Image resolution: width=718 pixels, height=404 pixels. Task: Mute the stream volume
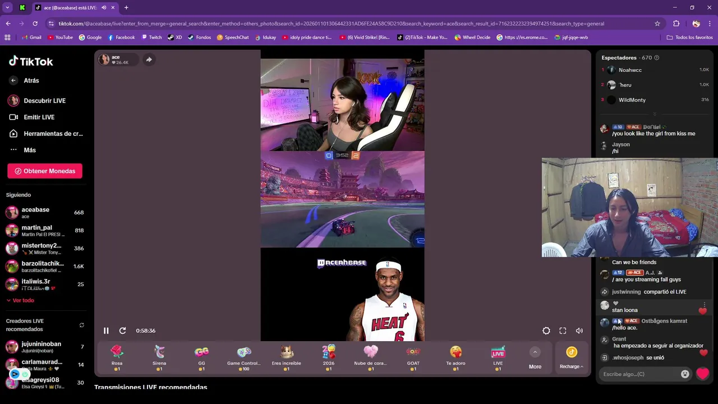click(579, 330)
